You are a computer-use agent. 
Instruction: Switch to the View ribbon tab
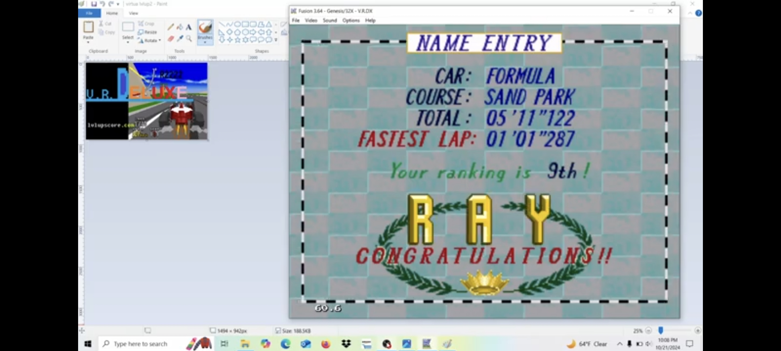pyautogui.click(x=133, y=13)
